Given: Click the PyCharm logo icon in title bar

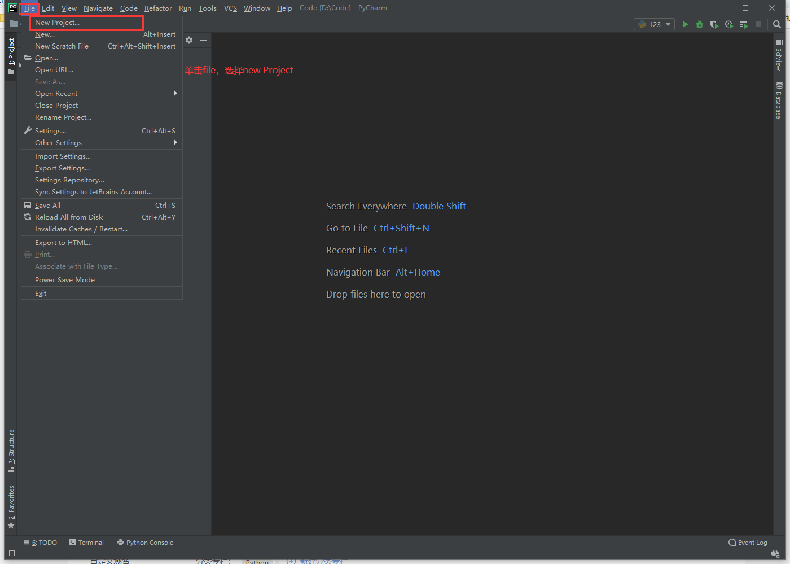Looking at the screenshot, I should (13, 8).
